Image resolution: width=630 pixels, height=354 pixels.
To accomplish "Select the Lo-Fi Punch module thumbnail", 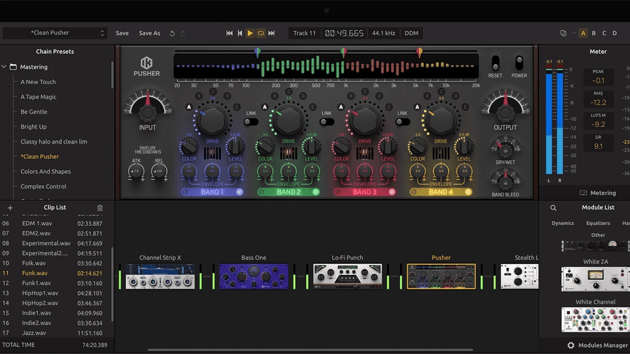I will (x=347, y=276).
